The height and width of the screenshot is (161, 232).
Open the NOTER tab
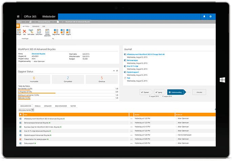click(73, 106)
